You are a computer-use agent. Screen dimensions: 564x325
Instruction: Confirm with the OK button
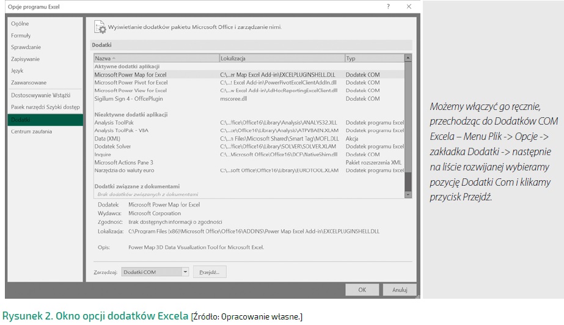[x=362, y=290]
